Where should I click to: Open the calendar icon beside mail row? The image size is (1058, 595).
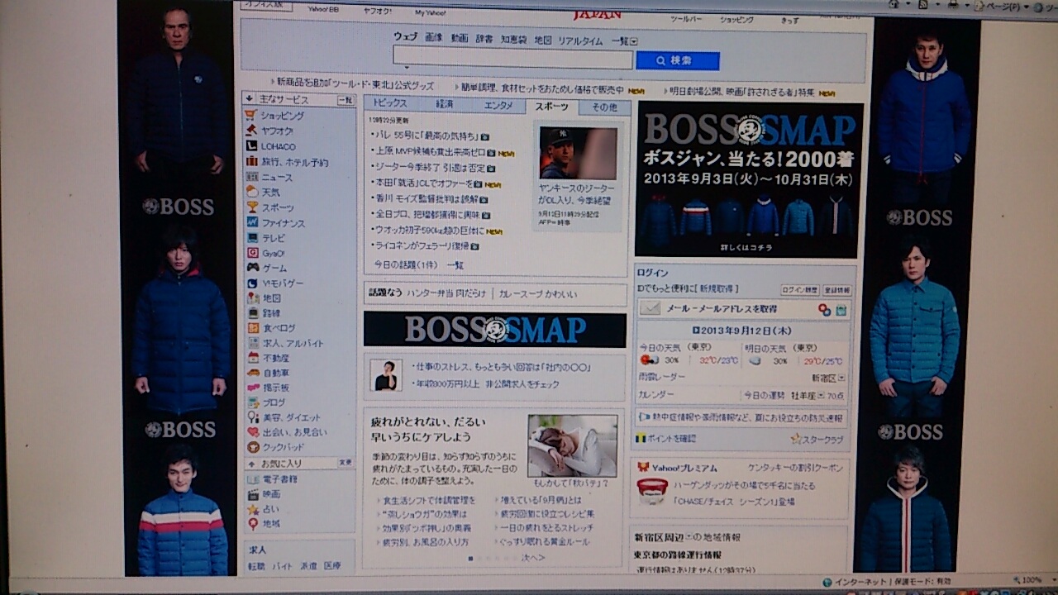841,310
